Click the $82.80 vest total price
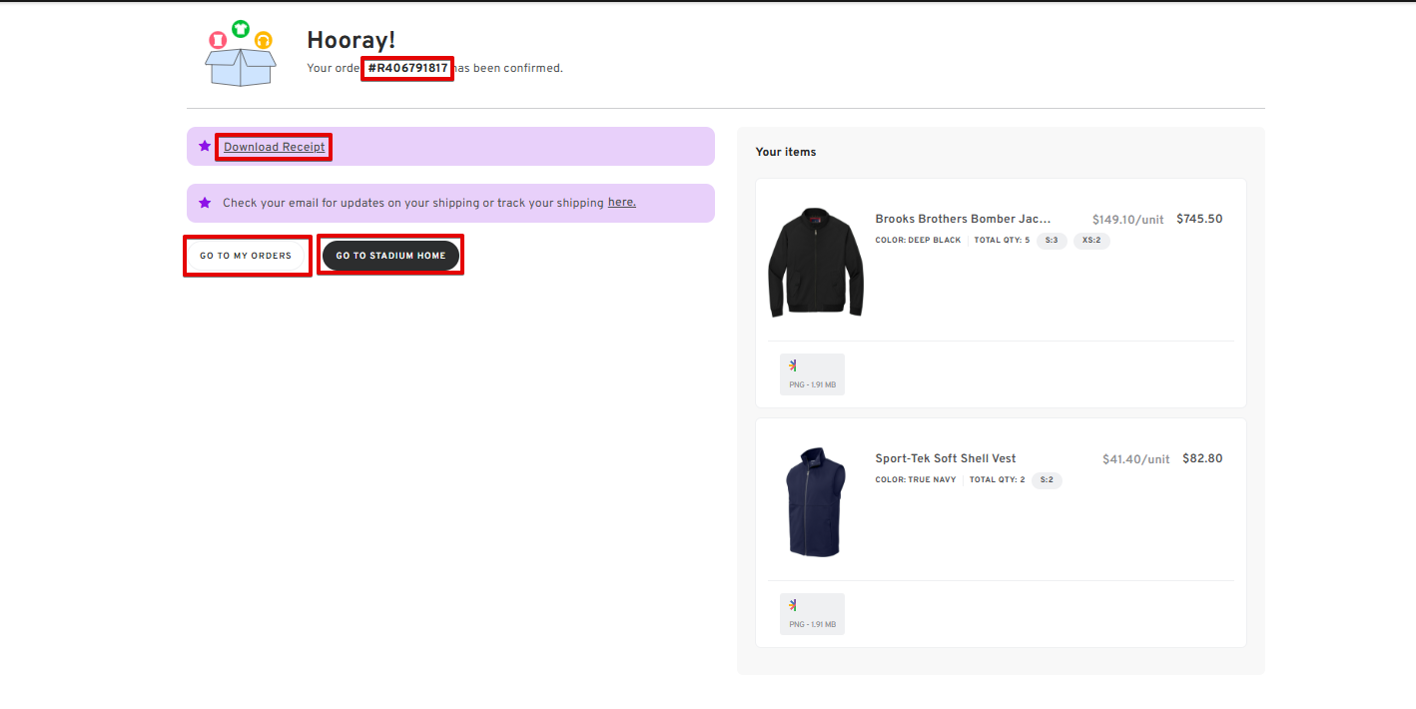Image resolution: width=1416 pixels, height=709 pixels. [1201, 458]
